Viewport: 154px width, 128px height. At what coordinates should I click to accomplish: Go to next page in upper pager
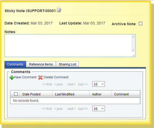point(72,84)
